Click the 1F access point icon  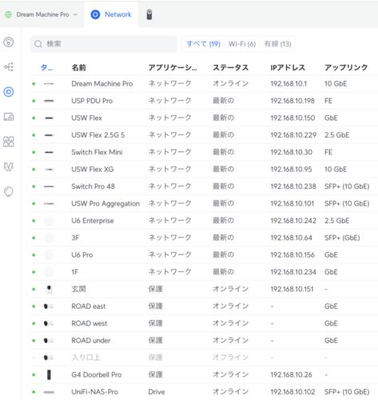pyautogui.click(x=49, y=272)
